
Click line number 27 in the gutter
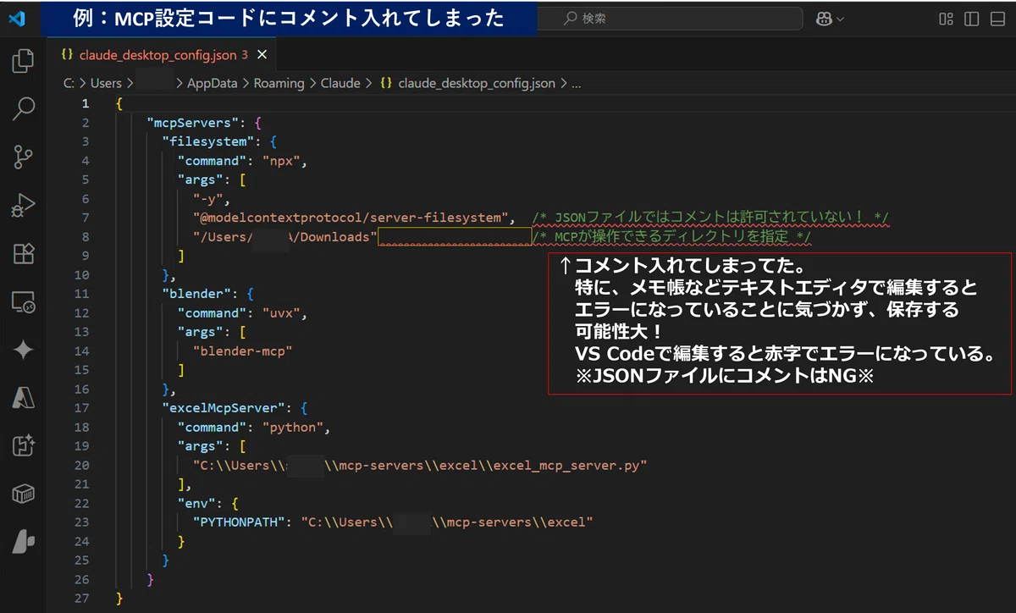[81, 599]
